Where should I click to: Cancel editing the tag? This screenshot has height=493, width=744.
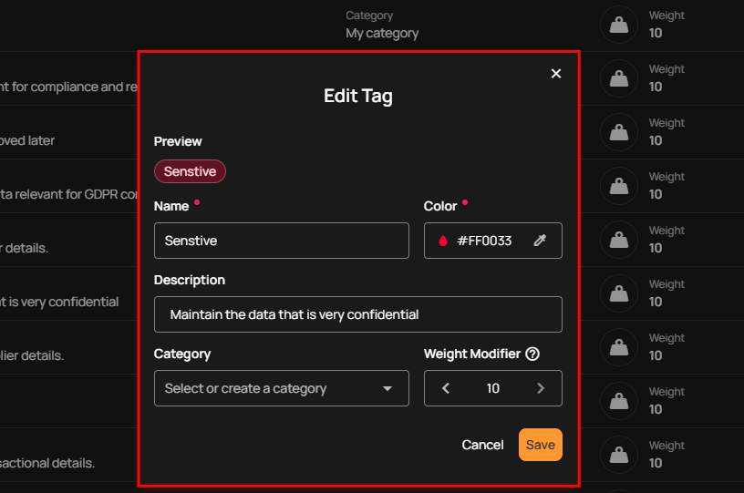click(x=482, y=445)
